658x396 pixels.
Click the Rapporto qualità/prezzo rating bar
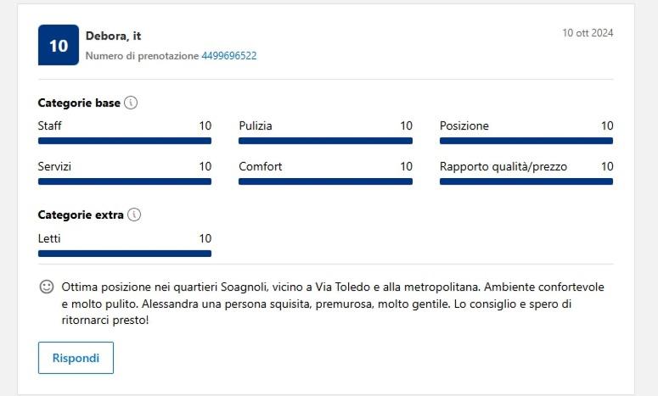pyautogui.click(x=526, y=181)
